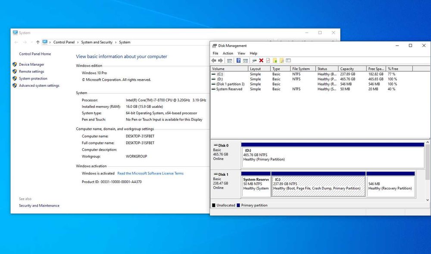
Task: Click the Forward arrow in Disk Management toolbar
Action: point(220,61)
